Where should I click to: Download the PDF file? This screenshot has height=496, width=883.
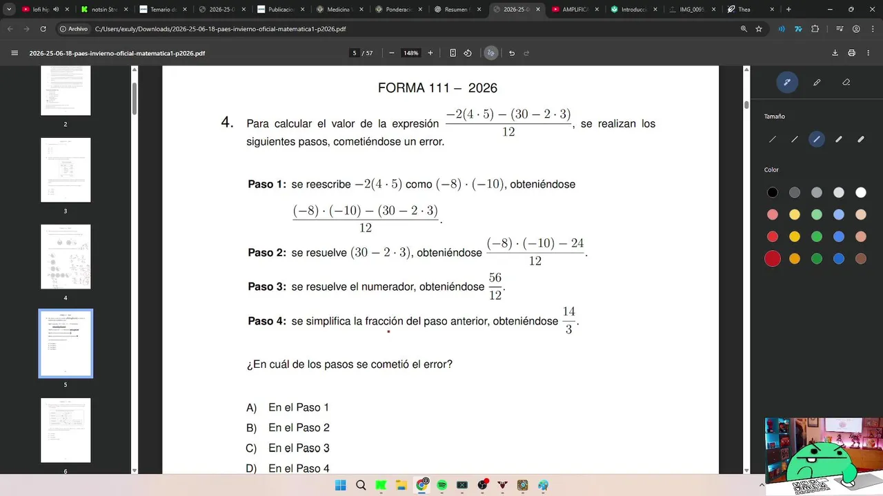point(835,53)
